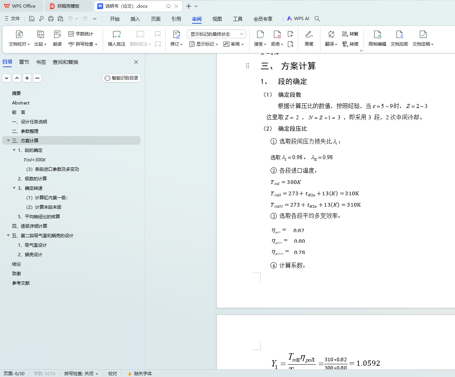Open 拼写检查: 关闭 status bar dropdown
Image resolution: width=455 pixels, height=377 pixels.
[81, 374]
